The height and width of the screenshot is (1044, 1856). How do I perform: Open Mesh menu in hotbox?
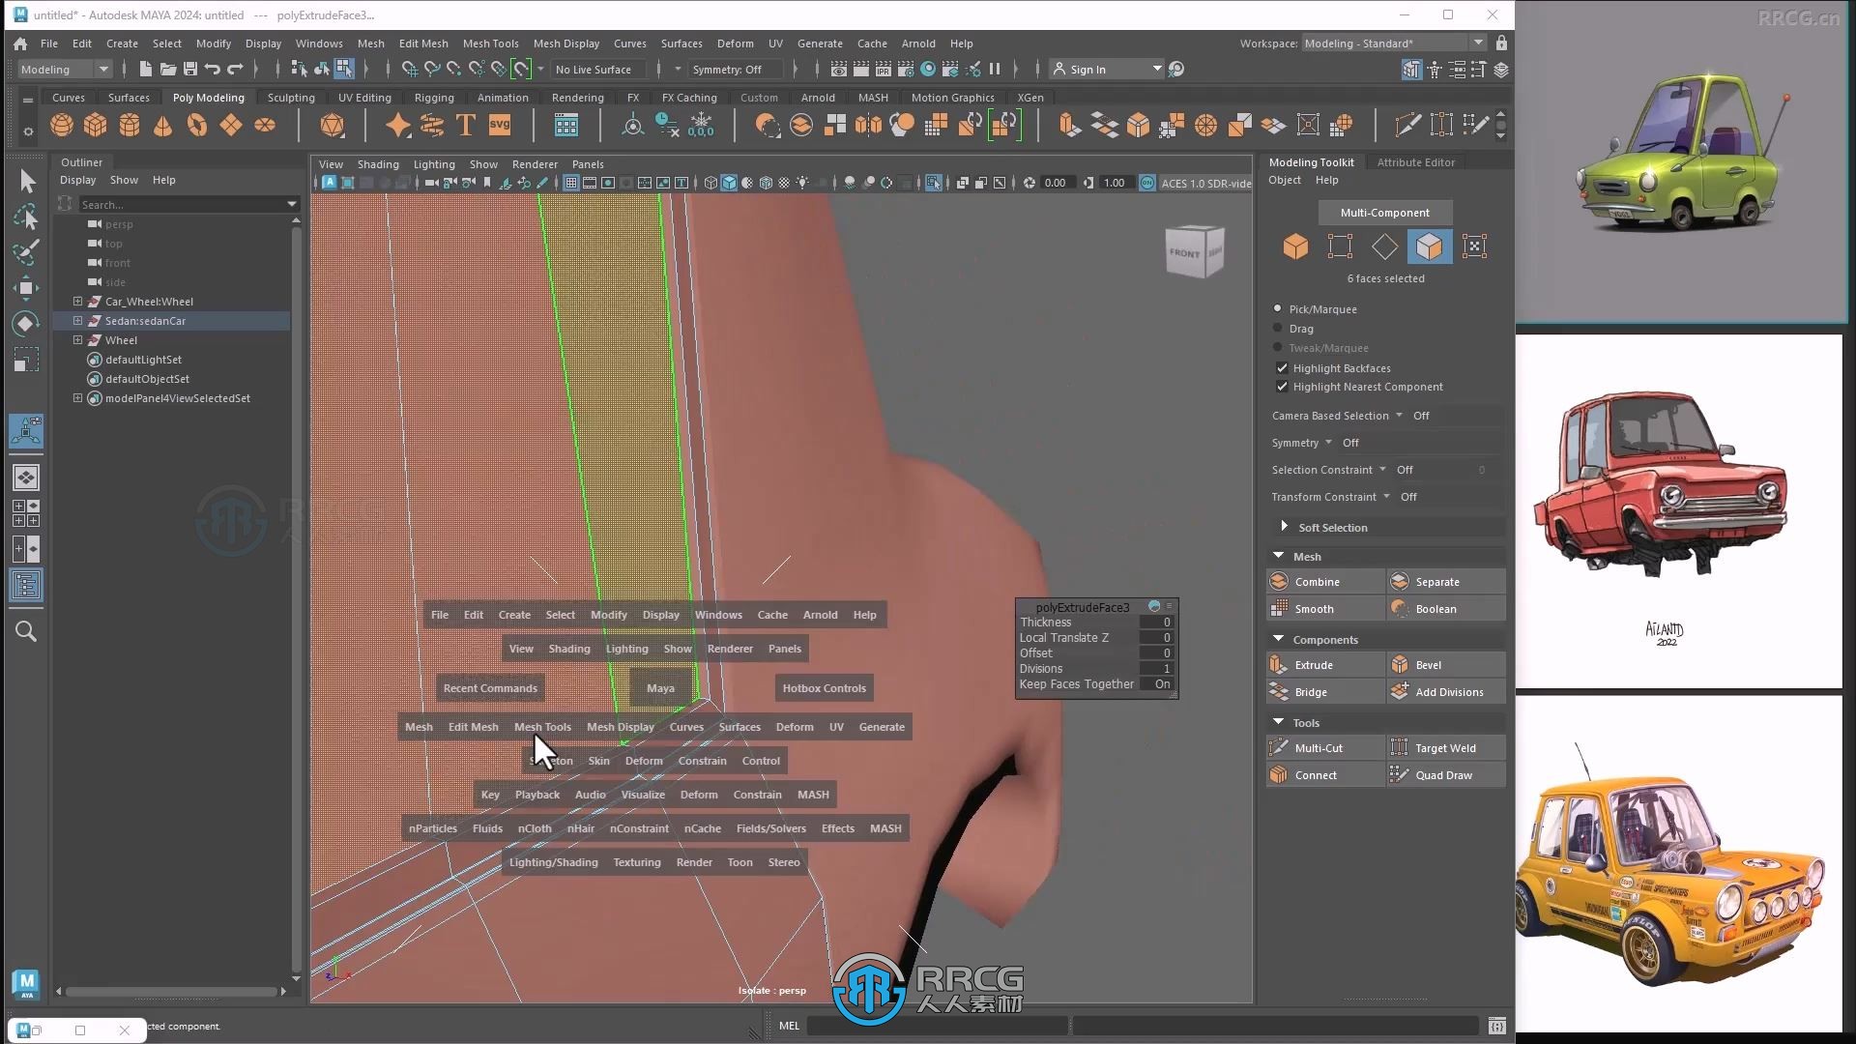(x=419, y=727)
